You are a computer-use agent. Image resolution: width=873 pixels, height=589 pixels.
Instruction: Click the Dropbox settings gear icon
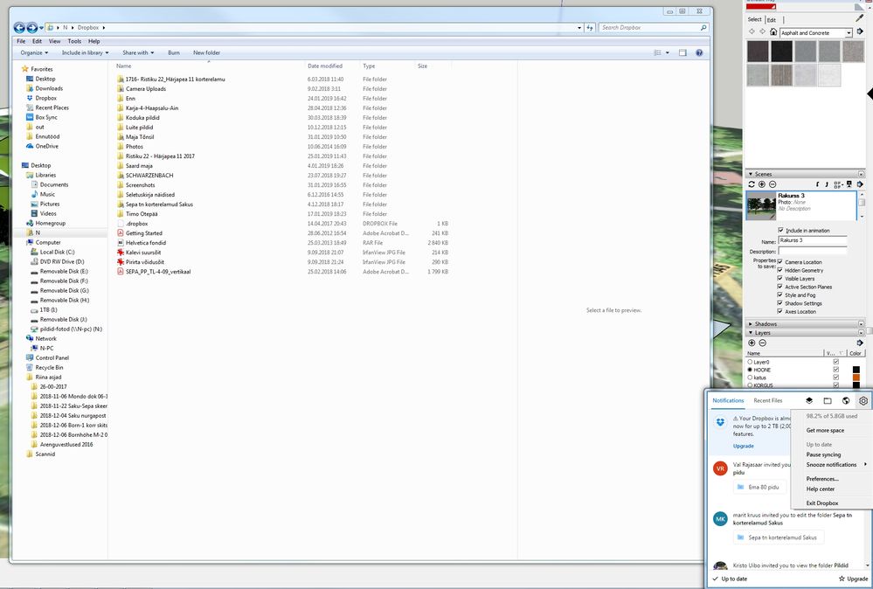863,401
